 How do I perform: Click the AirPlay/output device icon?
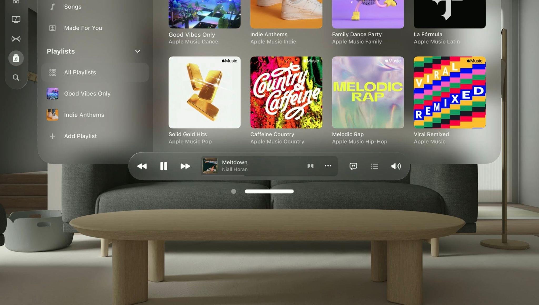point(396,166)
